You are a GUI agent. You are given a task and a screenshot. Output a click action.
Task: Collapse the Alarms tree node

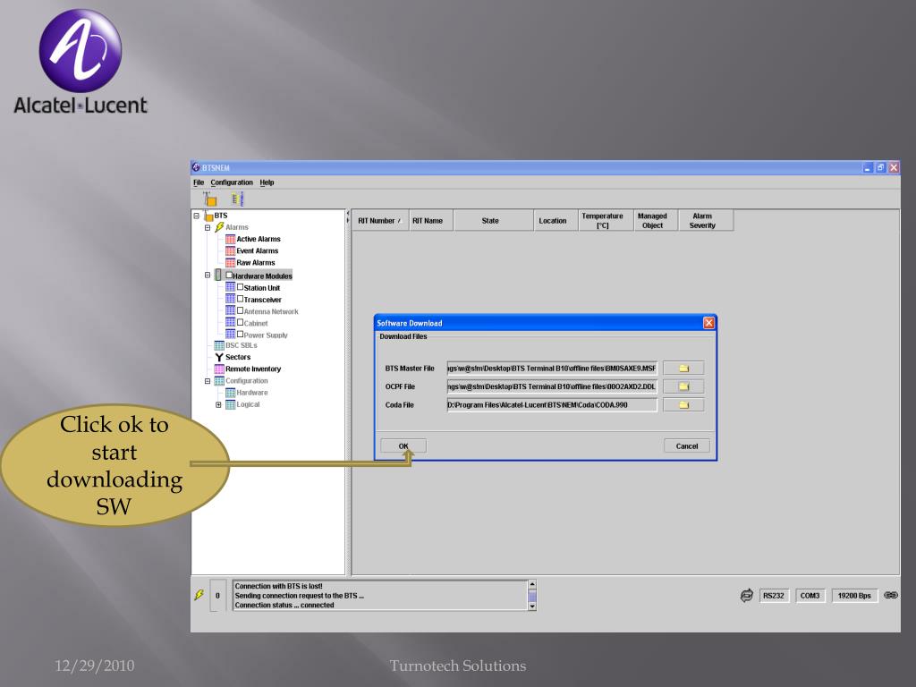click(208, 227)
